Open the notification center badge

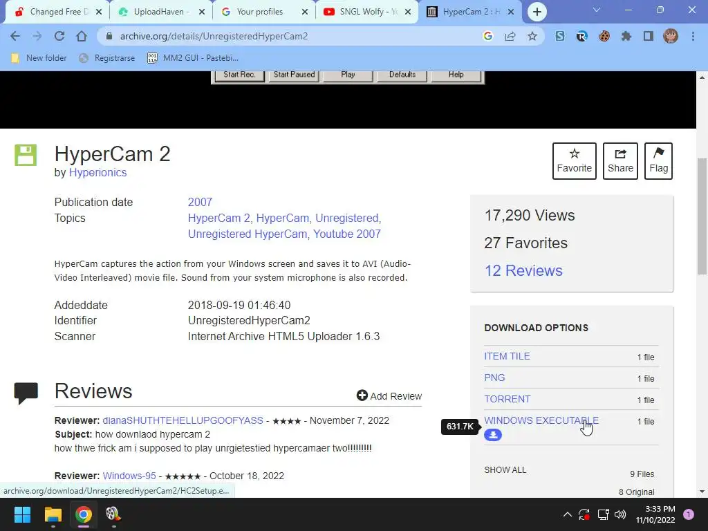point(689,514)
